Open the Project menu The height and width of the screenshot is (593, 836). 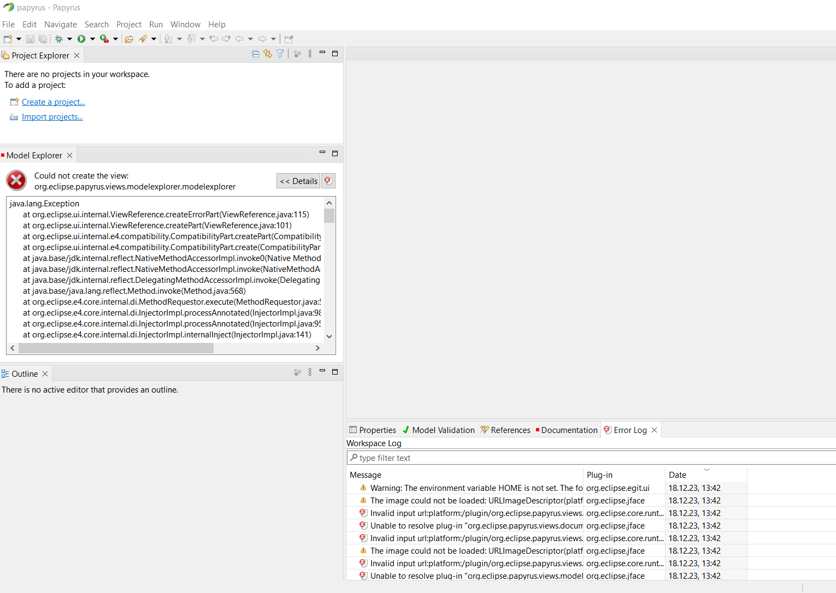(129, 25)
